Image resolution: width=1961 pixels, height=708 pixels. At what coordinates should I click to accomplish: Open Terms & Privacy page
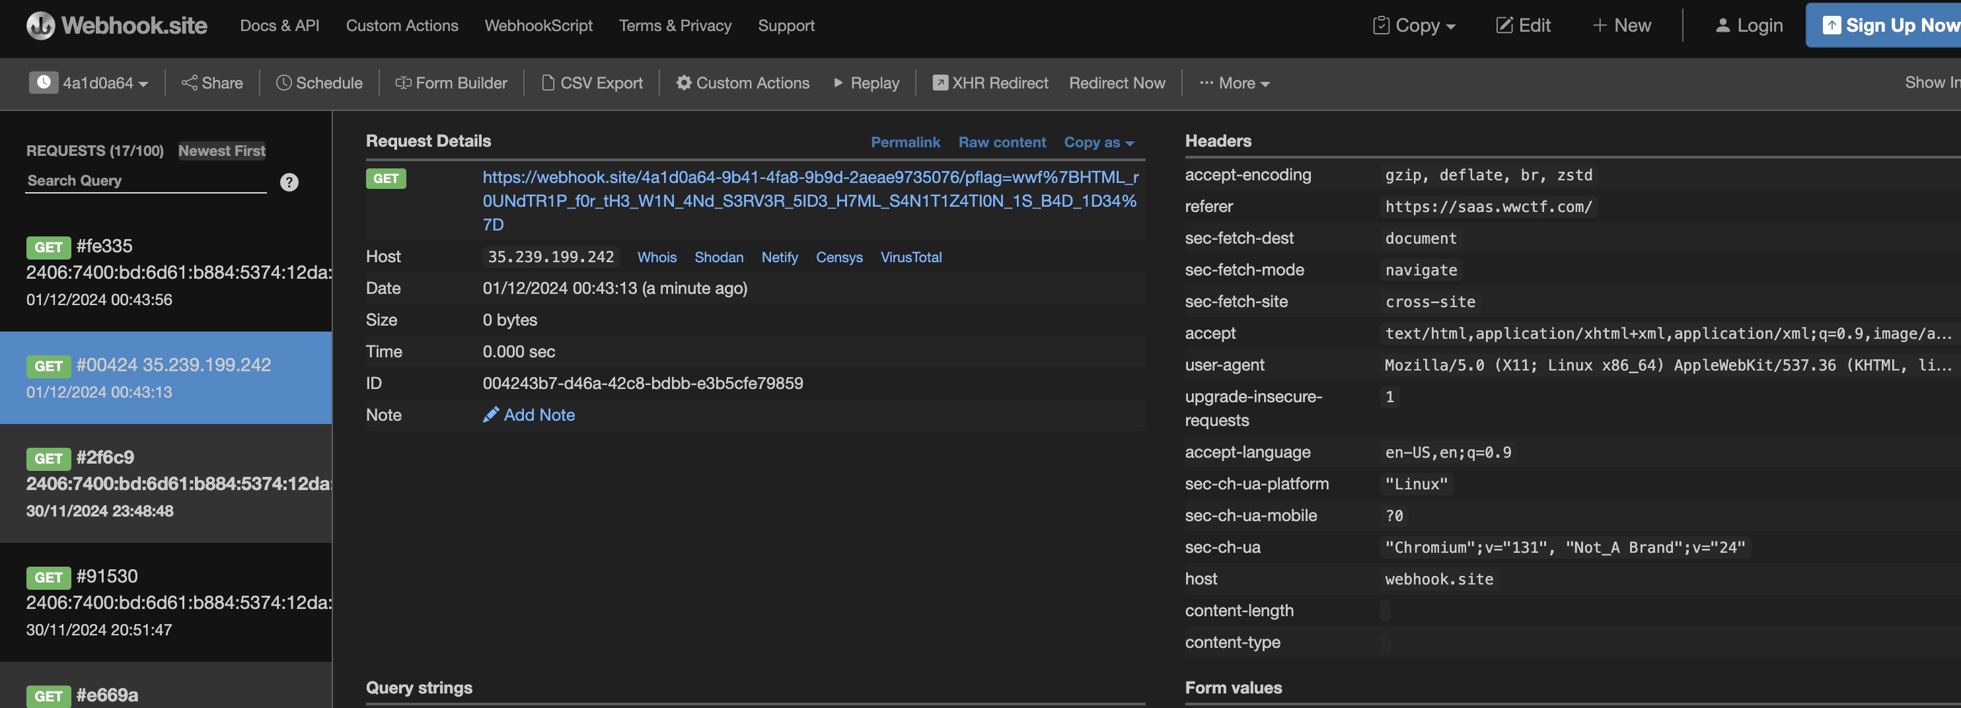[675, 25]
